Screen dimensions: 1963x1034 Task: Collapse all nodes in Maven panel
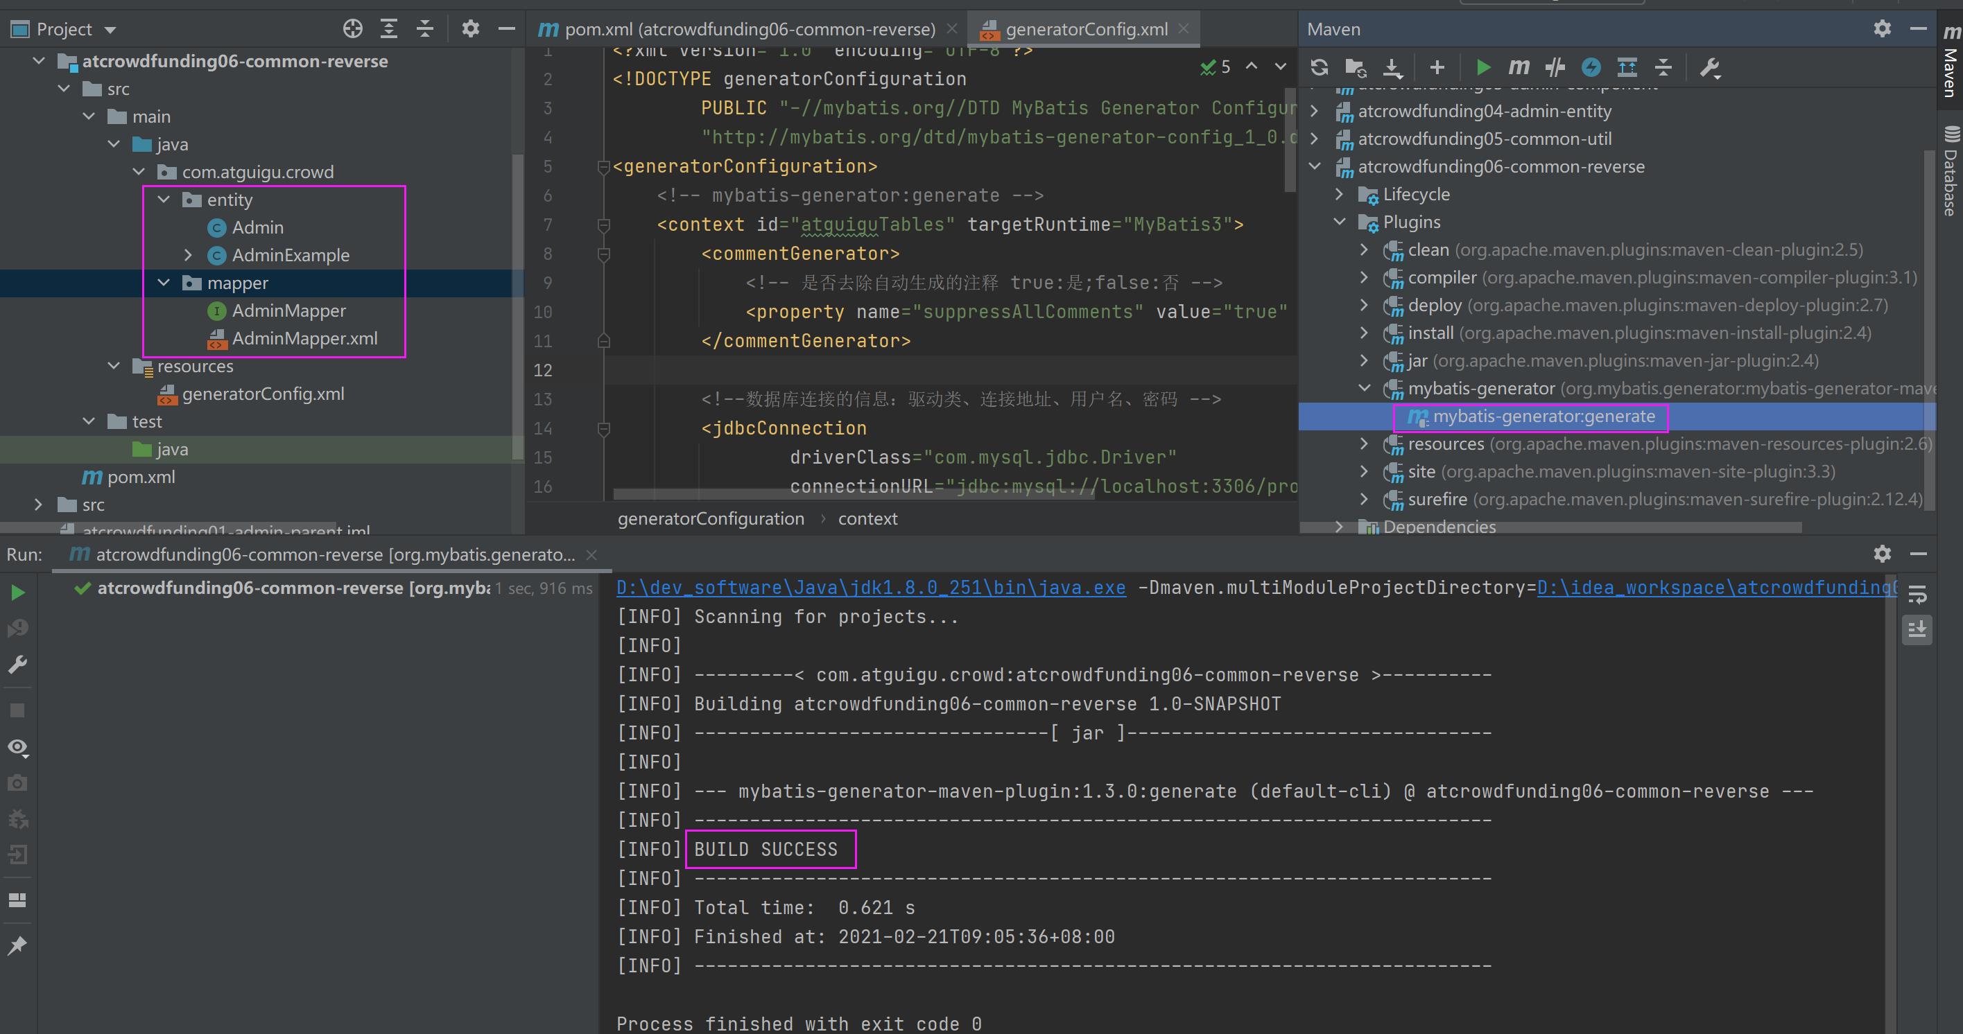click(1663, 68)
